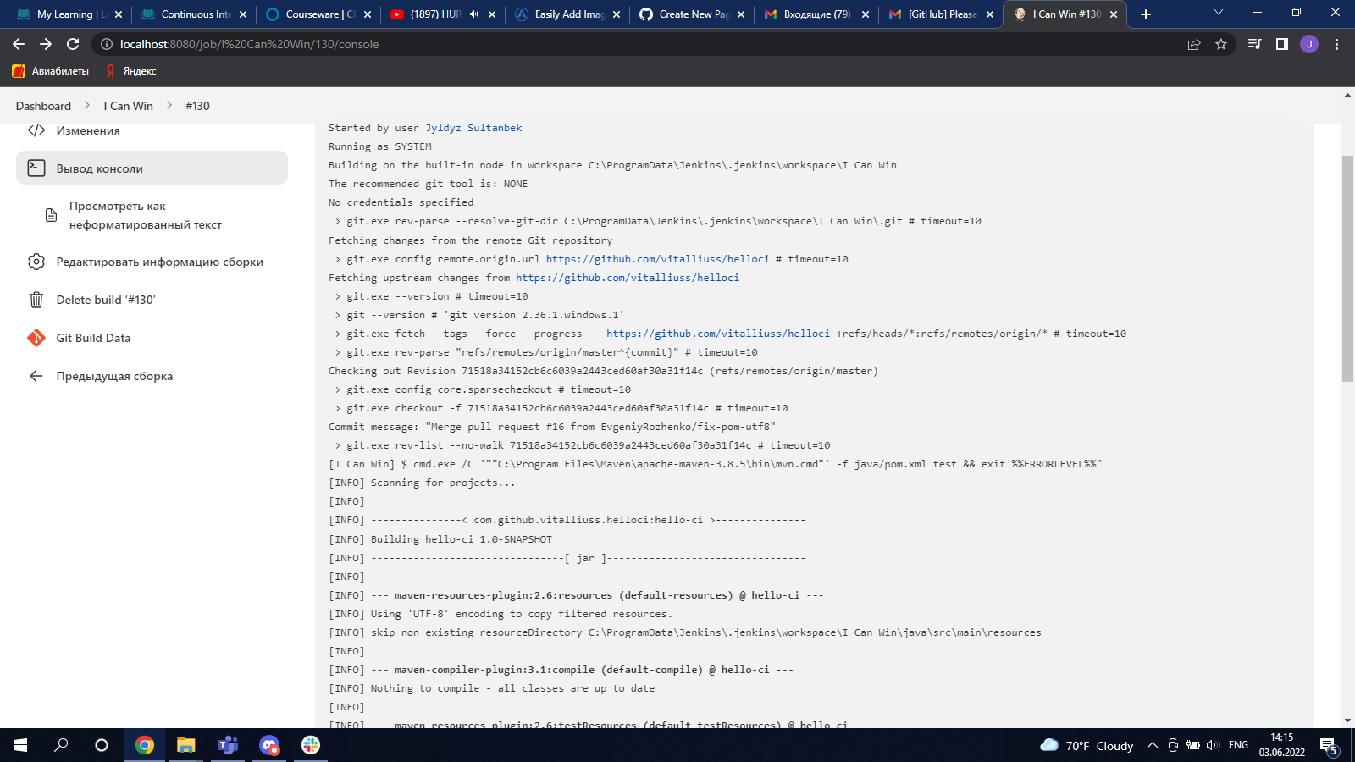Open Microsoft Teams from the taskbar
The image size is (1355, 762).
228,745
